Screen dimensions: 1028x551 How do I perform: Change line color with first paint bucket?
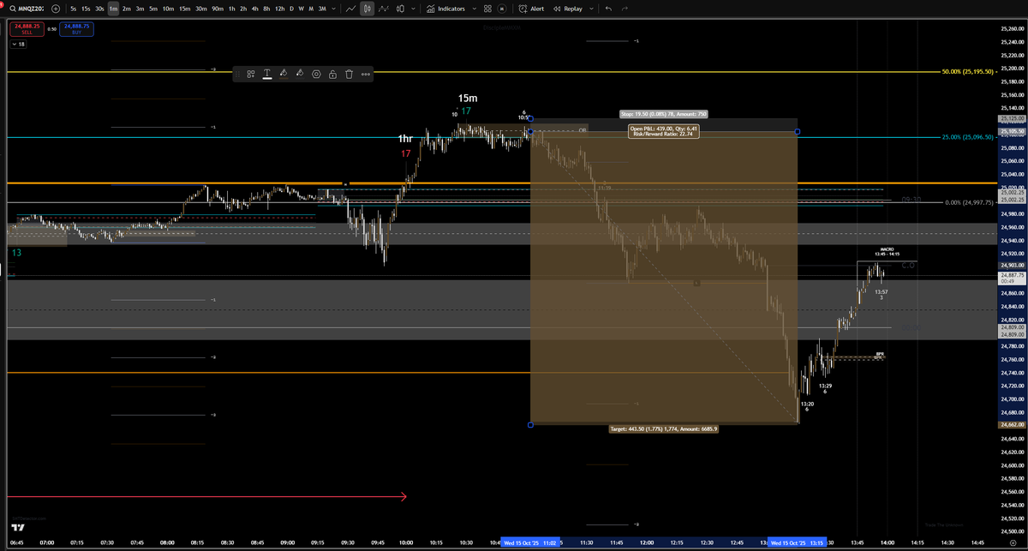pyautogui.click(x=284, y=74)
